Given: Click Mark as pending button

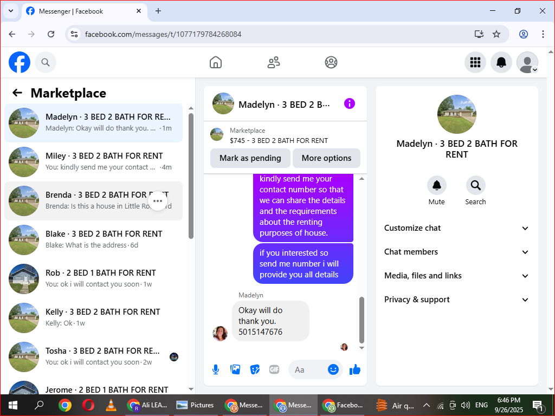Looking at the screenshot, I should [x=250, y=158].
